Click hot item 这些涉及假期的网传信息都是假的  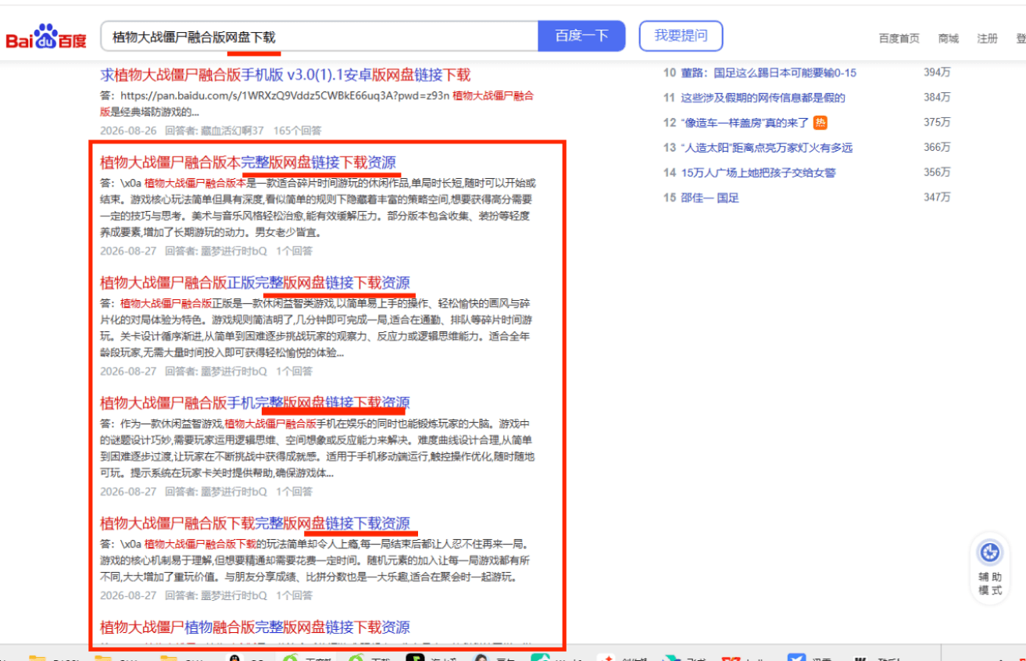[x=763, y=98]
